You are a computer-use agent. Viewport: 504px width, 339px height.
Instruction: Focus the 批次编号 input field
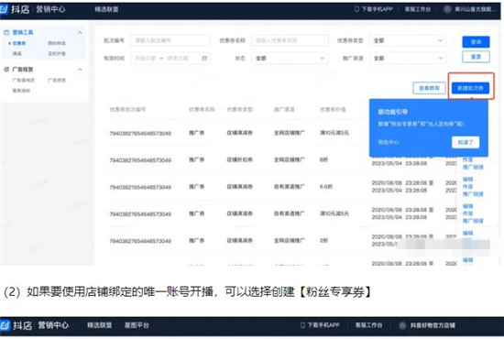[170, 40]
